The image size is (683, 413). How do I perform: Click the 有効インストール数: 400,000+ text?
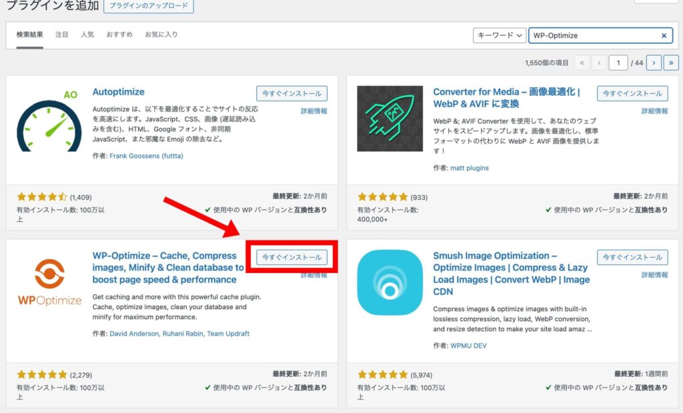click(388, 214)
